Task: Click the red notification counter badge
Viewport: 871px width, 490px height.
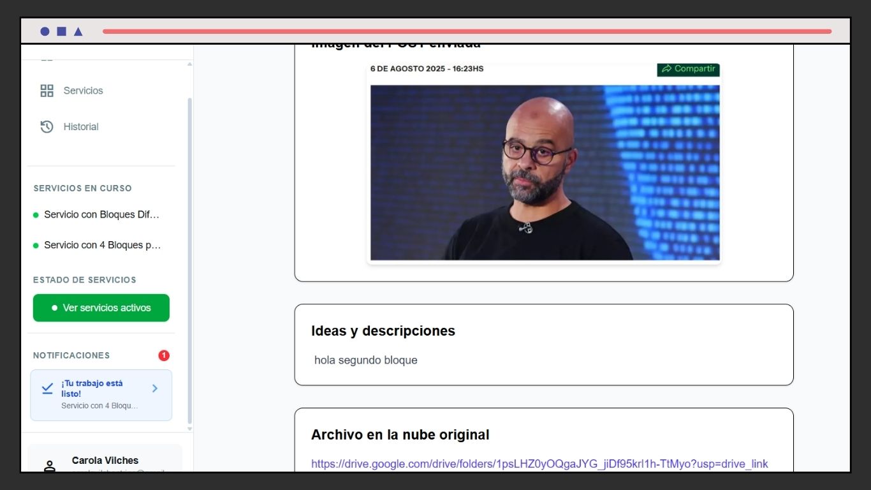Action: (x=164, y=355)
